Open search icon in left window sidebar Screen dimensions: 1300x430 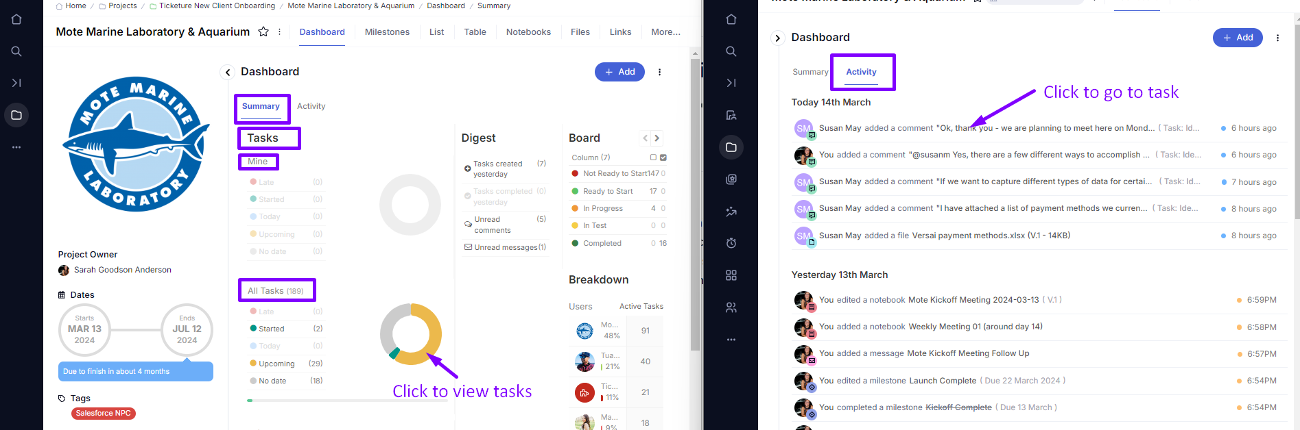pyautogui.click(x=16, y=51)
